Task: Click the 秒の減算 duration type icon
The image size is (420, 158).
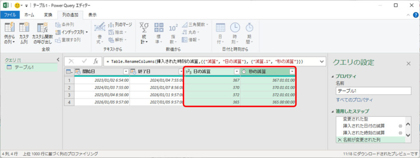Action: tap(244, 71)
